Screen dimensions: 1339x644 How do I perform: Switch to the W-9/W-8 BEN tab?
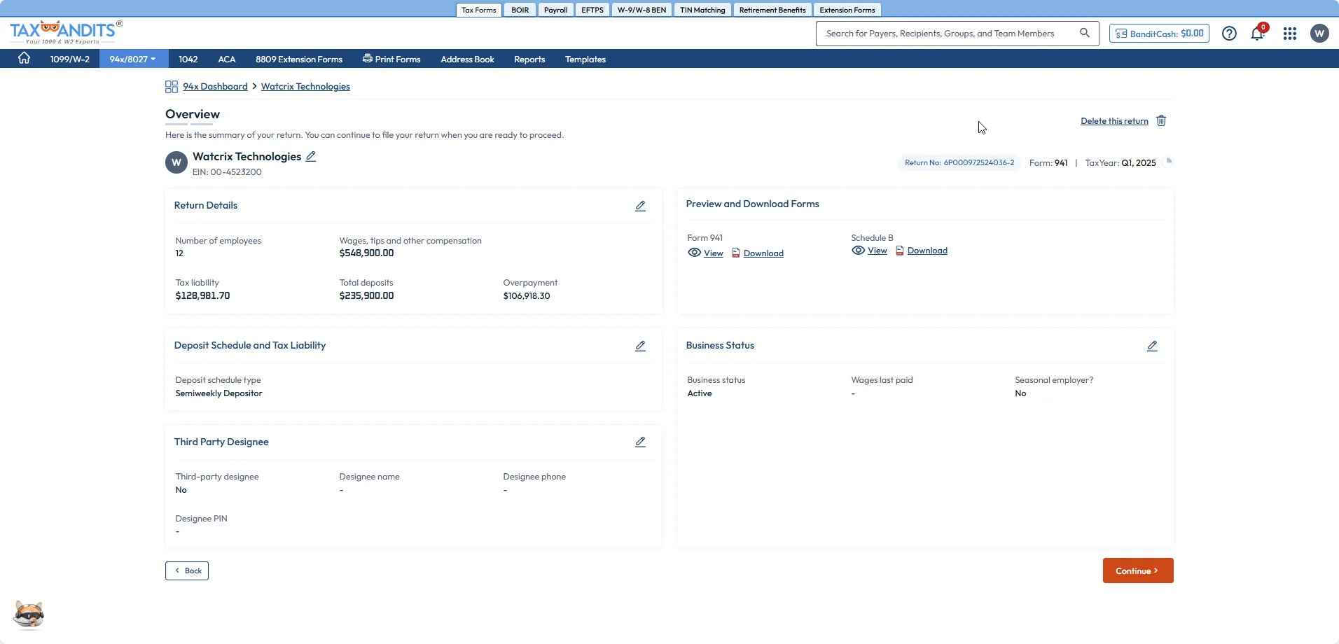(642, 10)
